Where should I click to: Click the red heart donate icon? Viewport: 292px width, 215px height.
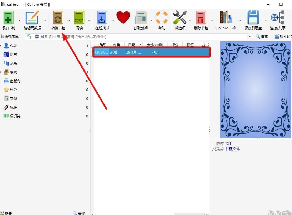click(x=123, y=17)
